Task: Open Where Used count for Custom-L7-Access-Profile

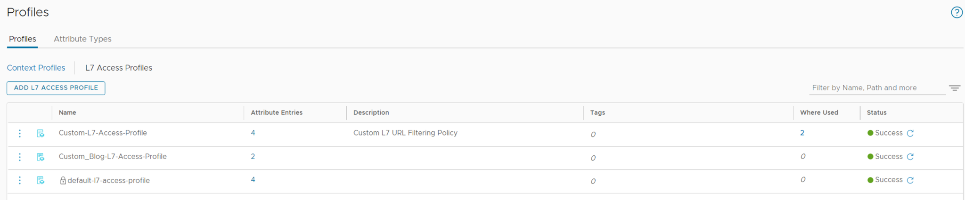Action: (802, 133)
